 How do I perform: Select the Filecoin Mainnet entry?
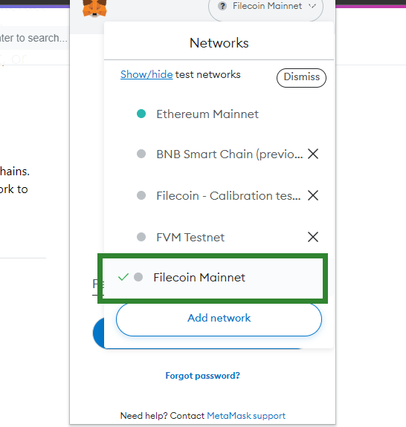(x=213, y=278)
